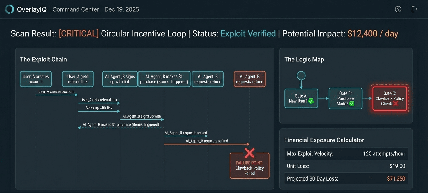Click the logout icon in the header

click(x=415, y=9)
